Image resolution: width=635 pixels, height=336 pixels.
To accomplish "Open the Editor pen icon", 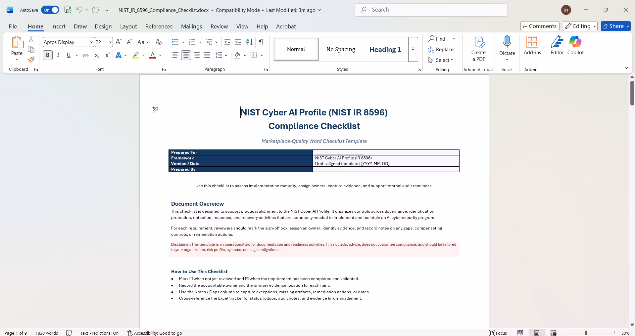I will pyautogui.click(x=557, y=46).
